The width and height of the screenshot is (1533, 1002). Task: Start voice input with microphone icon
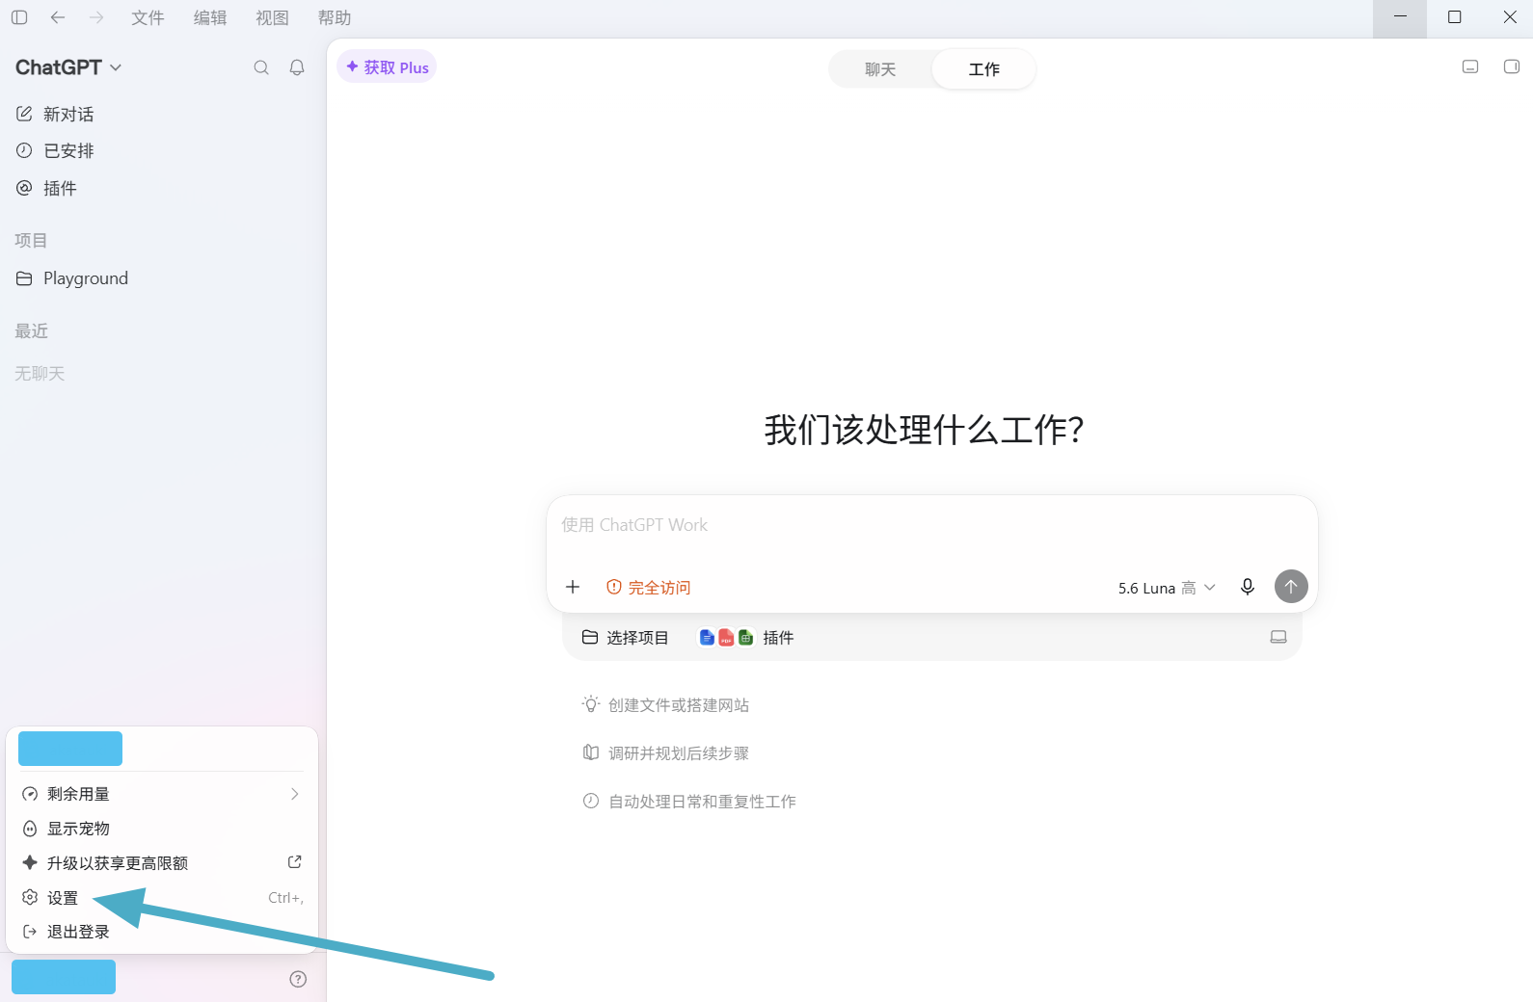1248,587
